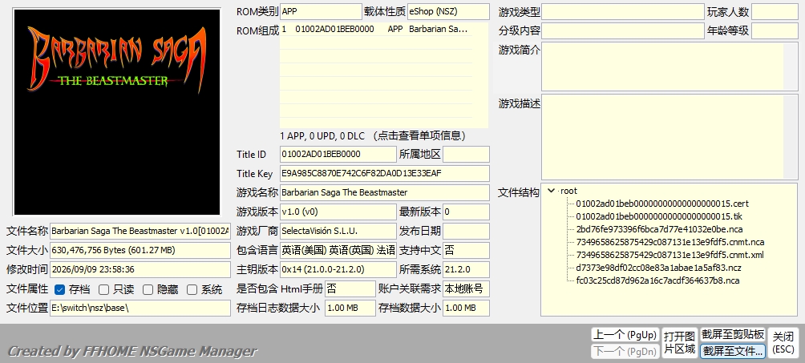Focus the empty 年龄等级 field
The height and width of the screenshot is (363, 805).
pos(775,30)
